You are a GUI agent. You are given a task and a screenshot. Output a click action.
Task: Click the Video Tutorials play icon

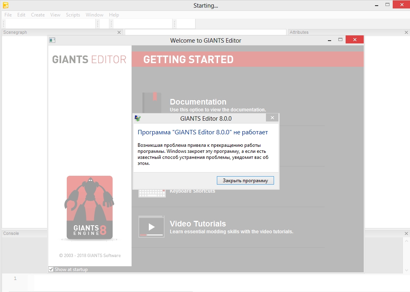coord(151,226)
